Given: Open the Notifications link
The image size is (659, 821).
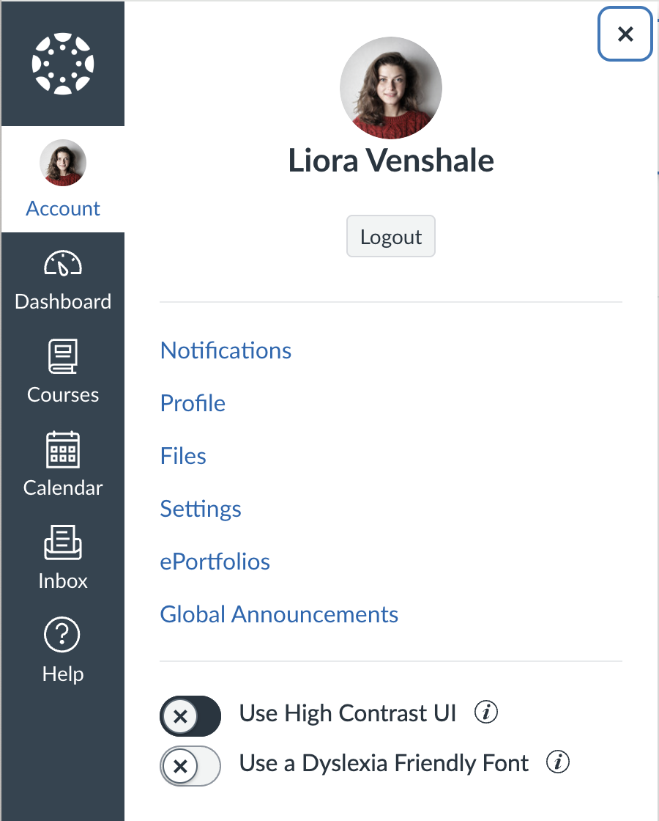Looking at the screenshot, I should [226, 350].
